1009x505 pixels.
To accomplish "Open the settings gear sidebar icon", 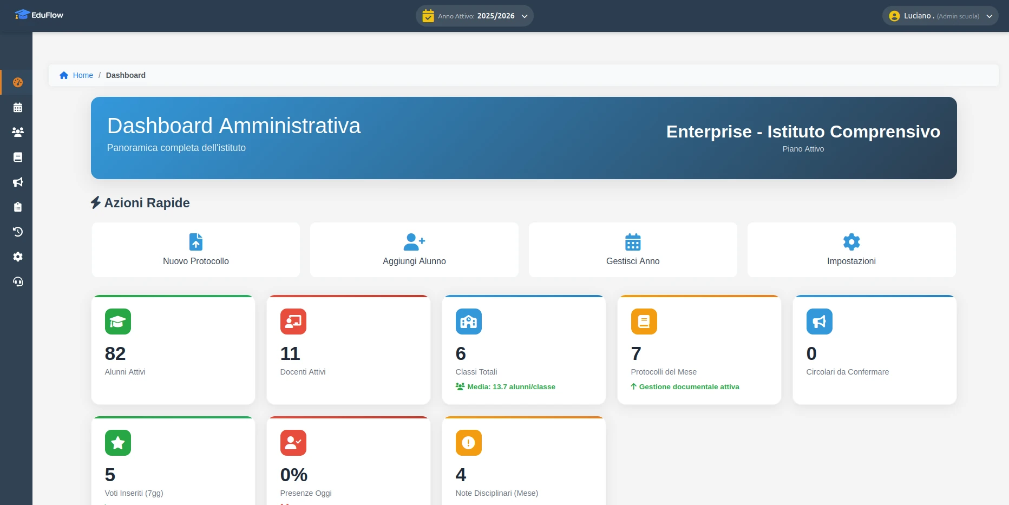I will pyautogui.click(x=18, y=257).
